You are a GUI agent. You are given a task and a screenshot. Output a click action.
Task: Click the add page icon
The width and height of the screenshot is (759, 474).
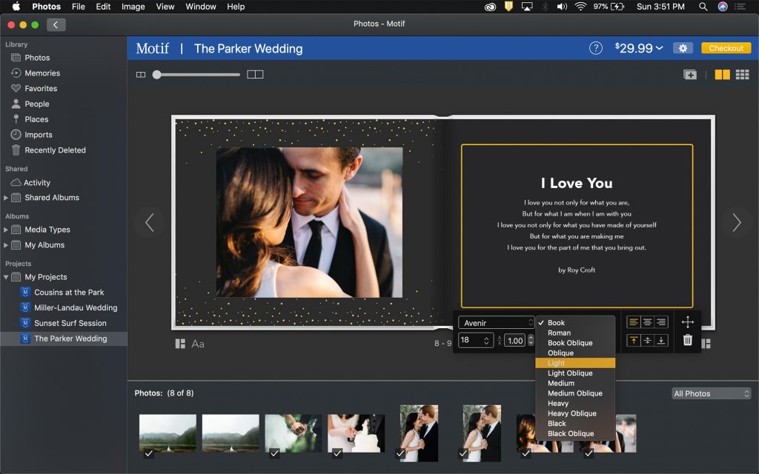point(690,75)
